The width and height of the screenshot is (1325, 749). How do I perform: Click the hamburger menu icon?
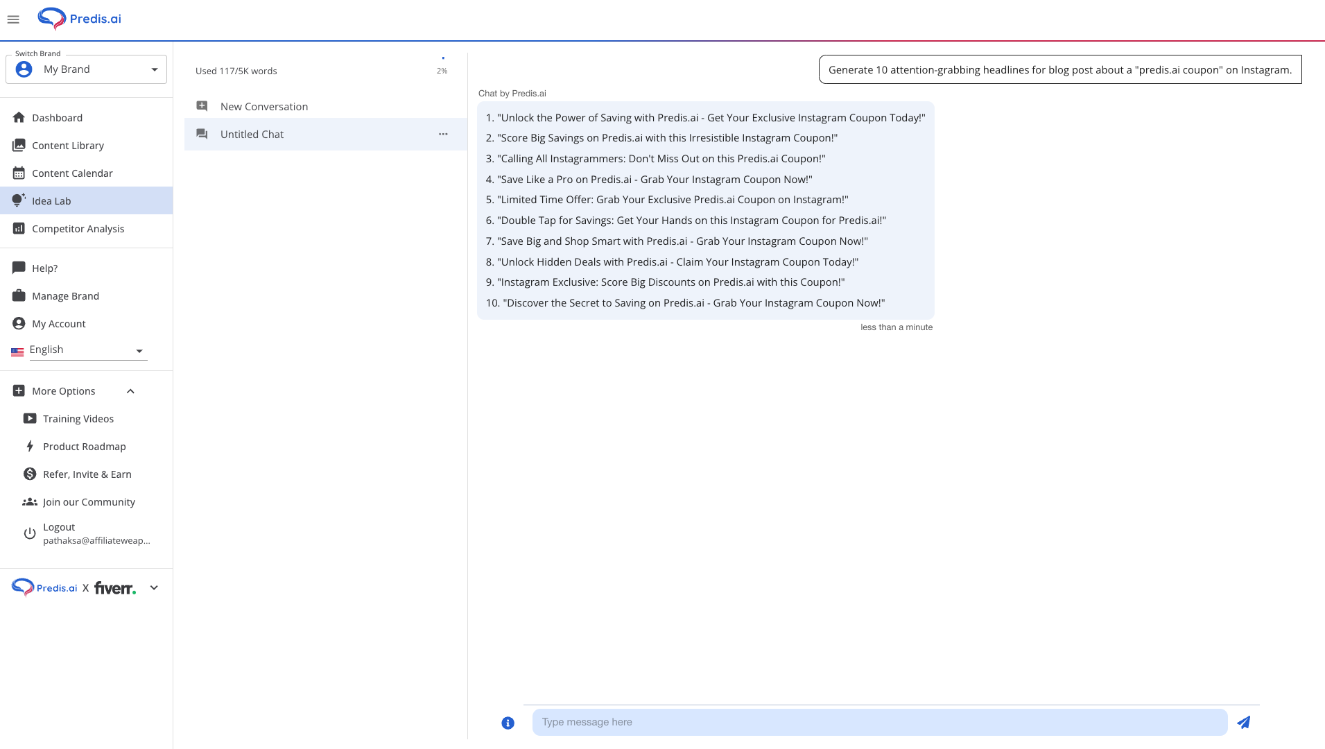[13, 19]
